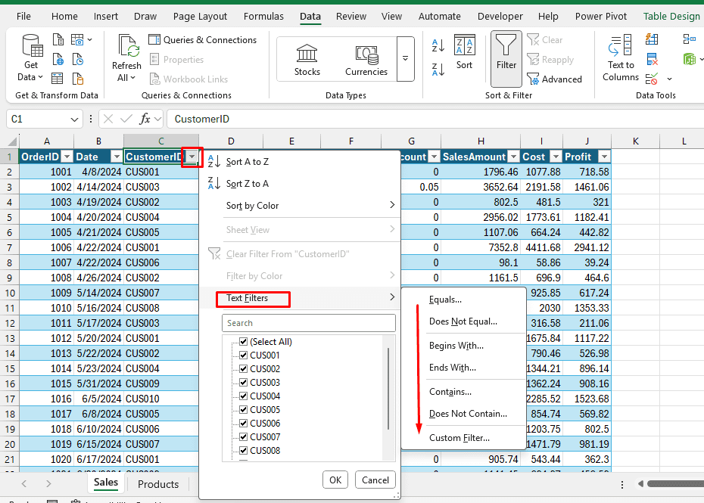Image resolution: width=704 pixels, height=503 pixels.
Task: Click OK in the filter menu
Action: [x=335, y=480]
